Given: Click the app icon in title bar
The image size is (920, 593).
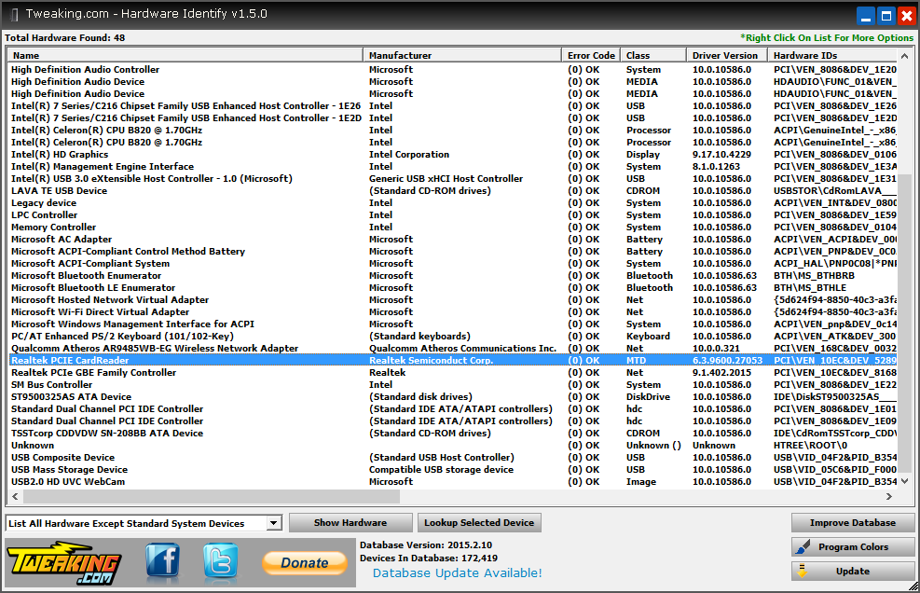Looking at the screenshot, I should tap(14, 14).
